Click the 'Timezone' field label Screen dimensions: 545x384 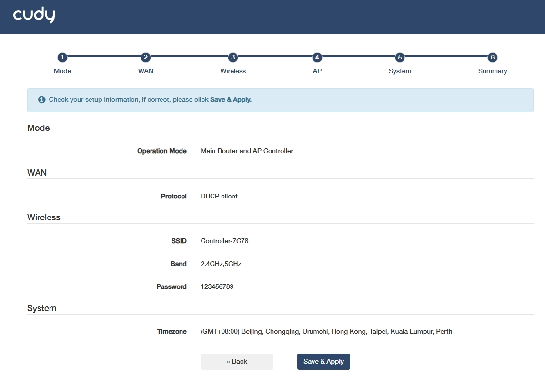pyautogui.click(x=172, y=332)
